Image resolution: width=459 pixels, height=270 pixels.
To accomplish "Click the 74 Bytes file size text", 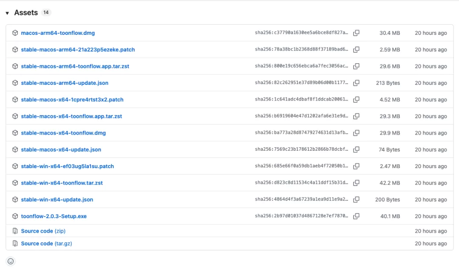I will click(x=389, y=150).
